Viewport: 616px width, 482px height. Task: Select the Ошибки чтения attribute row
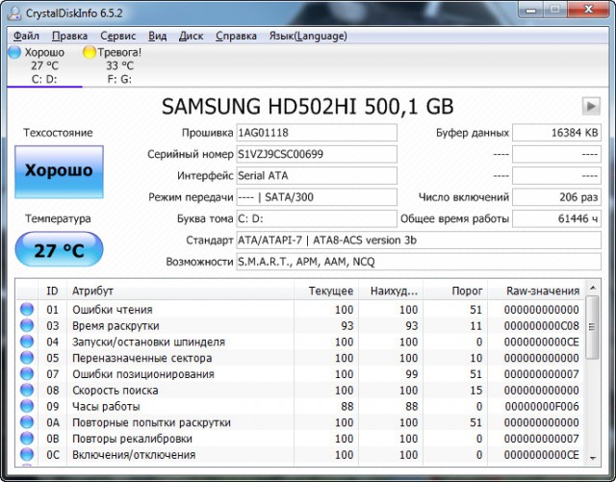[300, 310]
